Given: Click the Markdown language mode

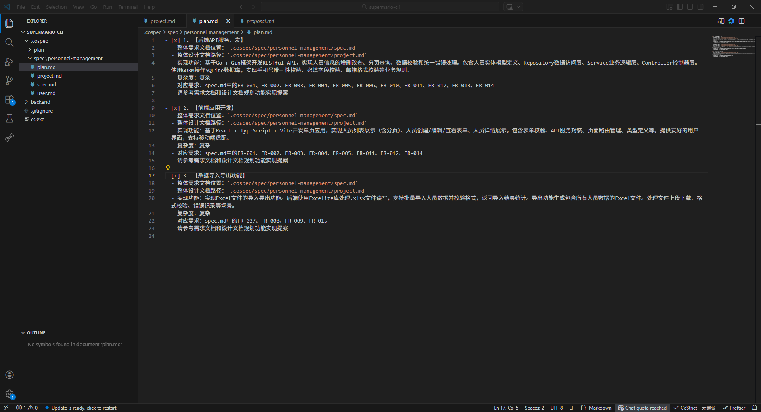Looking at the screenshot, I should tap(600, 408).
